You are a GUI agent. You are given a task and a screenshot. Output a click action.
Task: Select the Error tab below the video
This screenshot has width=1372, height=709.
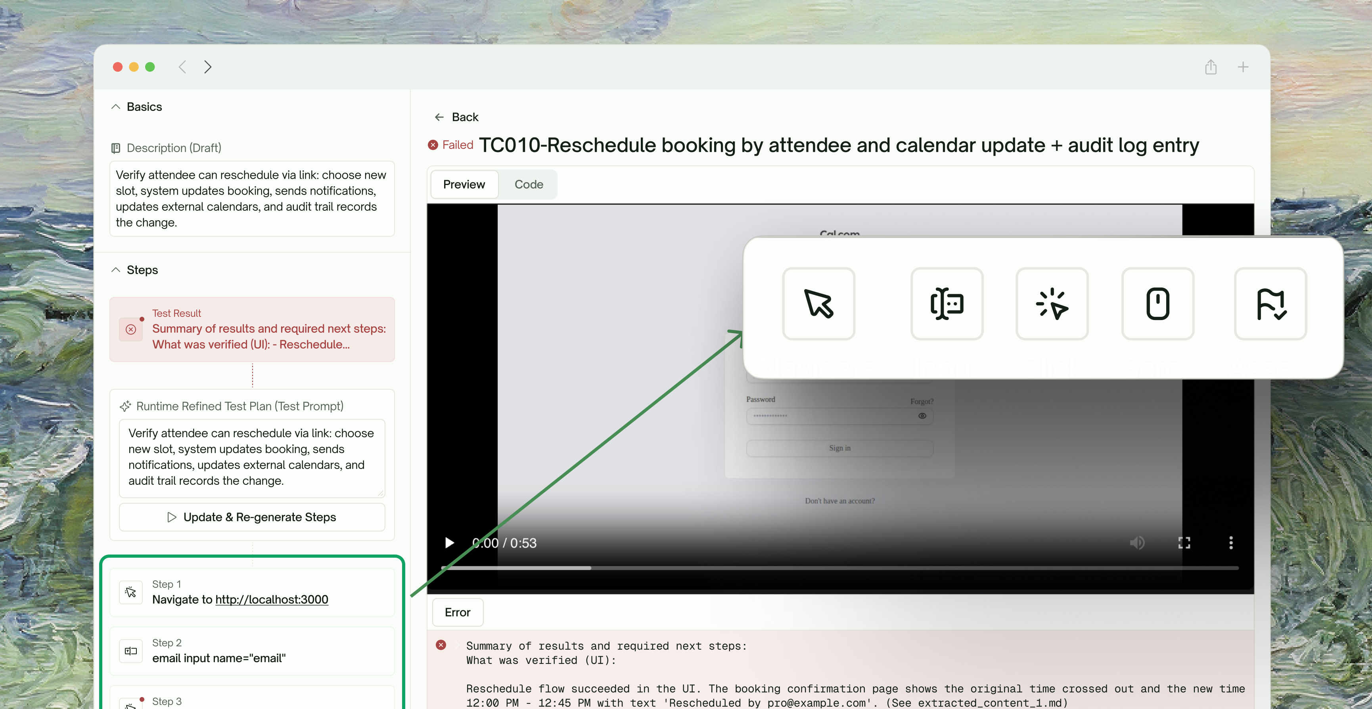pos(458,613)
